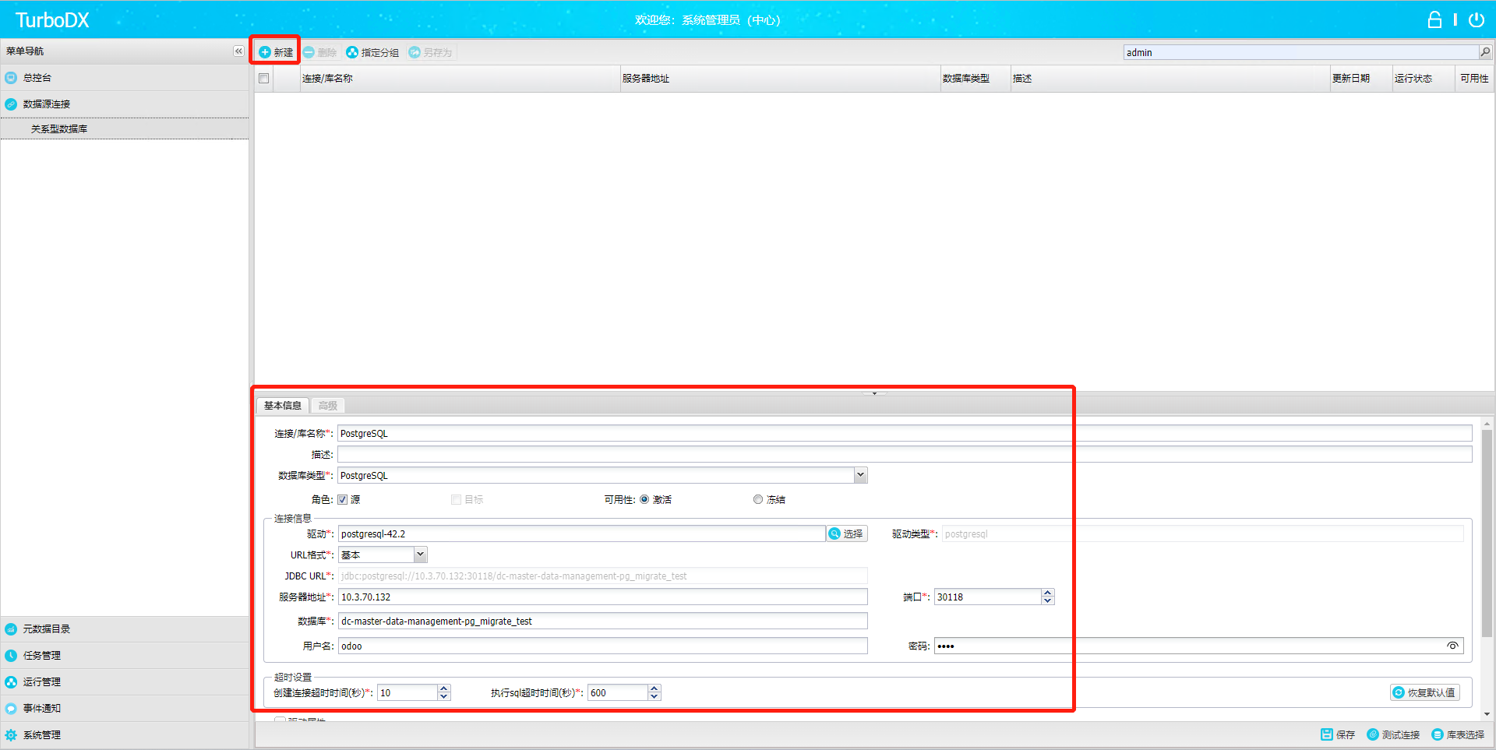The height and width of the screenshot is (750, 1496).
Task: Toggle the 源 role checkbox
Action: 343,500
